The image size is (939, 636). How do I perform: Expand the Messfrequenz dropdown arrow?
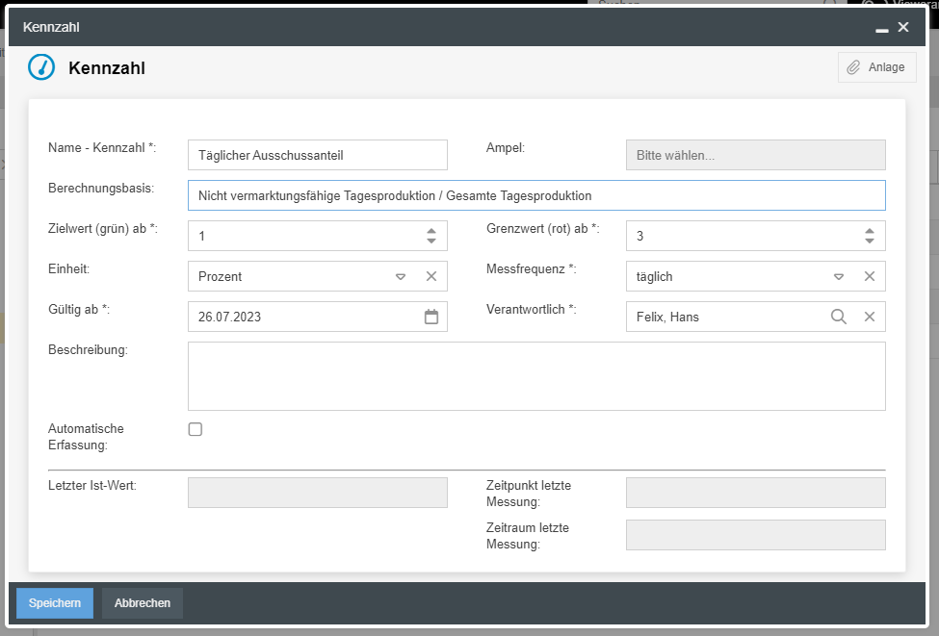(839, 276)
